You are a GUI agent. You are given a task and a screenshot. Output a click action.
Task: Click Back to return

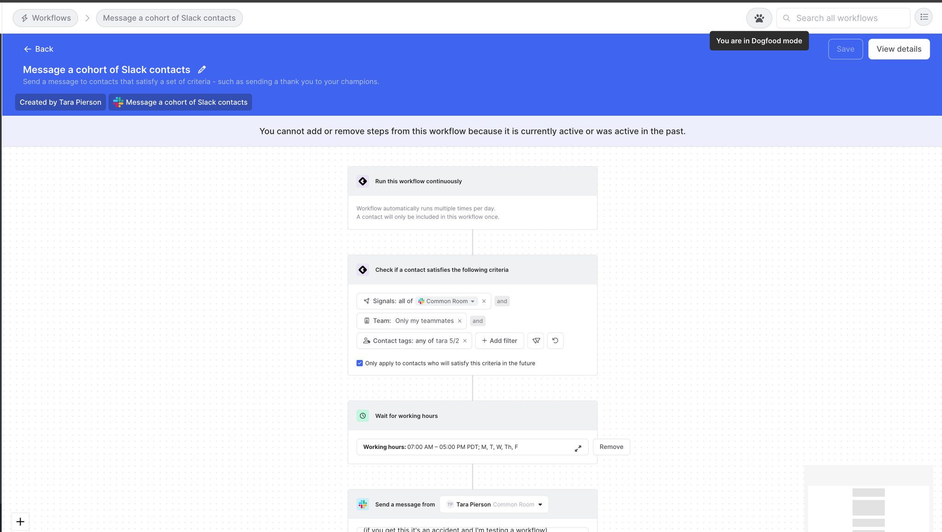pos(39,49)
